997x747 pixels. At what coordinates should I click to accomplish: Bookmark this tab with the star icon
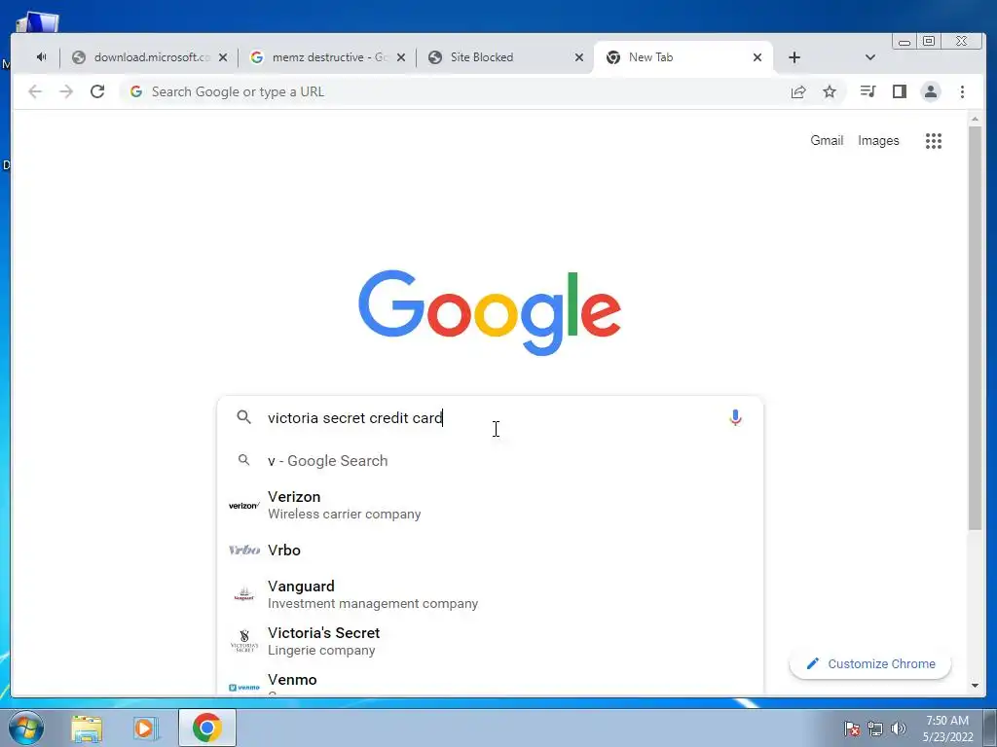click(x=830, y=91)
